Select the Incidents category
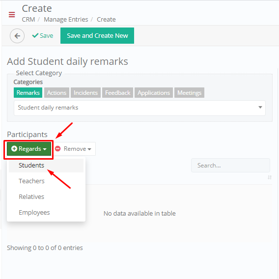The height and width of the screenshot is (279, 279). [85, 92]
